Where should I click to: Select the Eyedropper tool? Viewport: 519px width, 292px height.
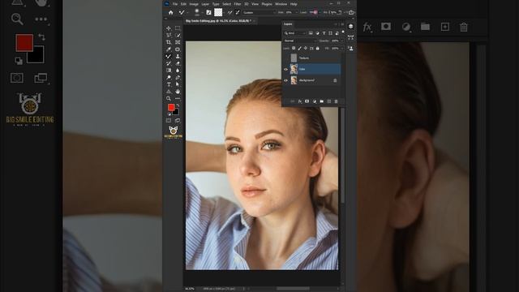pyautogui.click(x=169, y=49)
